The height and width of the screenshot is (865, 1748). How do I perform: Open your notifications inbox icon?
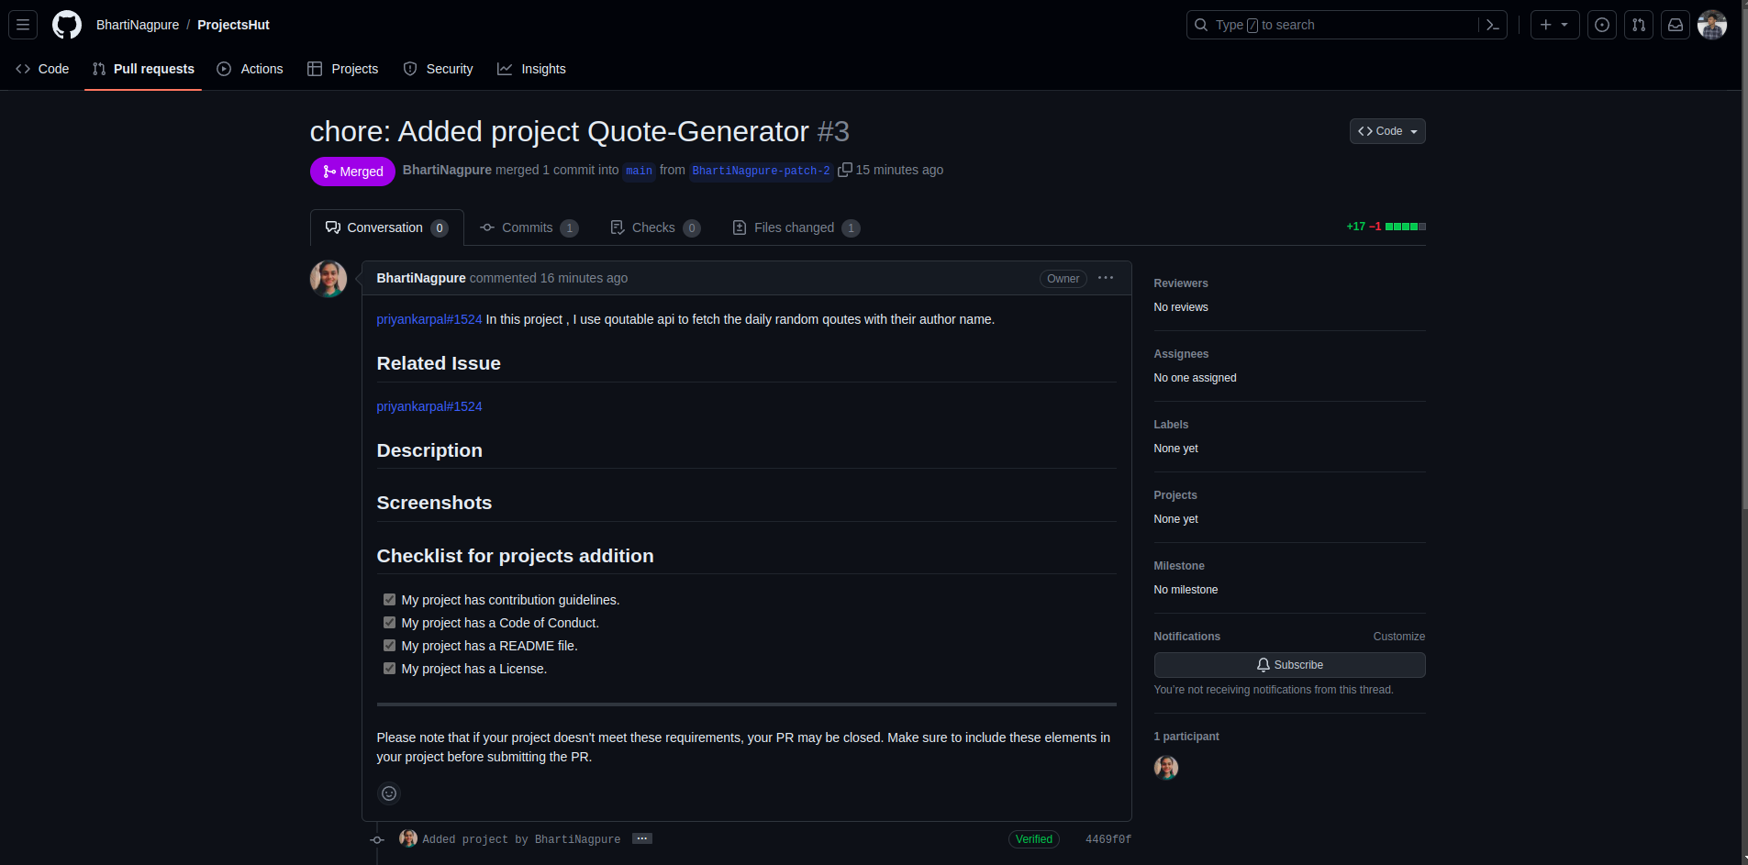coord(1675,25)
